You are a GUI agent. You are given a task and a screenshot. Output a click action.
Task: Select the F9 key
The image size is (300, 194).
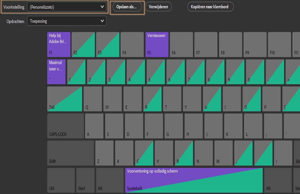point(255,45)
